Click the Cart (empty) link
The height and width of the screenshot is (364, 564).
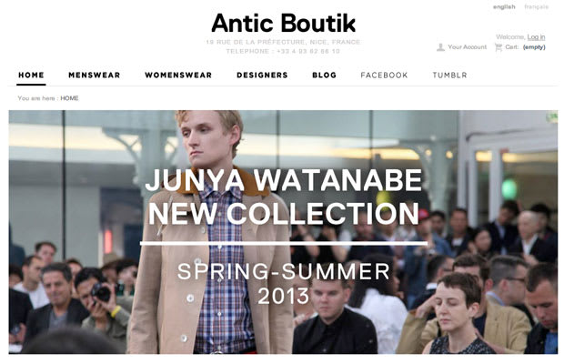coord(525,47)
